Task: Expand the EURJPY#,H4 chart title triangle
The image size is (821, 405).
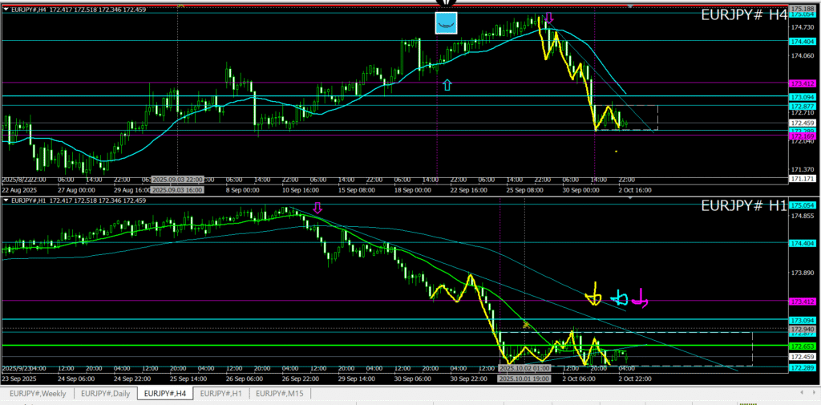Action: pos(7,8)
